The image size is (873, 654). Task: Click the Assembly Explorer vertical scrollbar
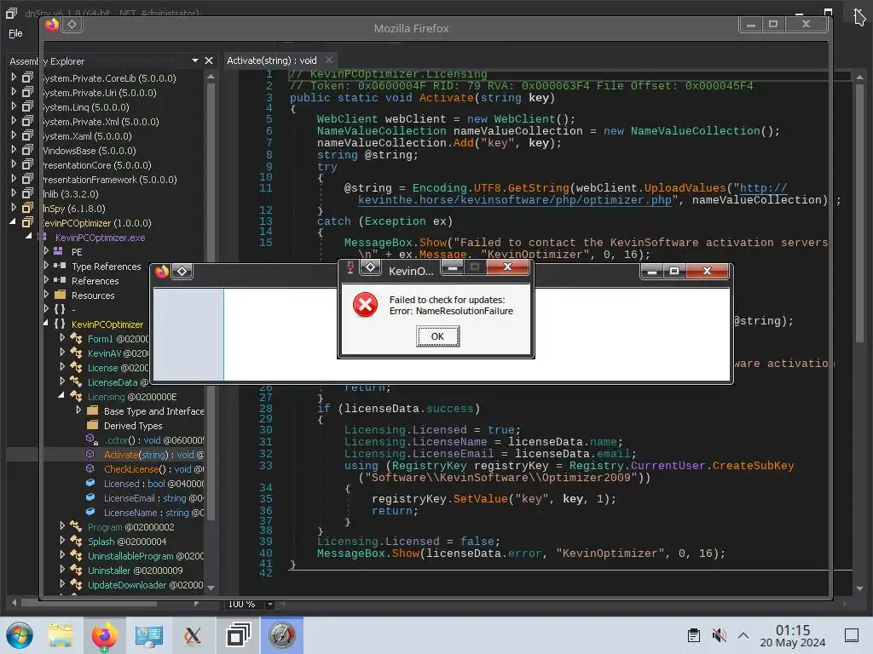tap(211, 301)
